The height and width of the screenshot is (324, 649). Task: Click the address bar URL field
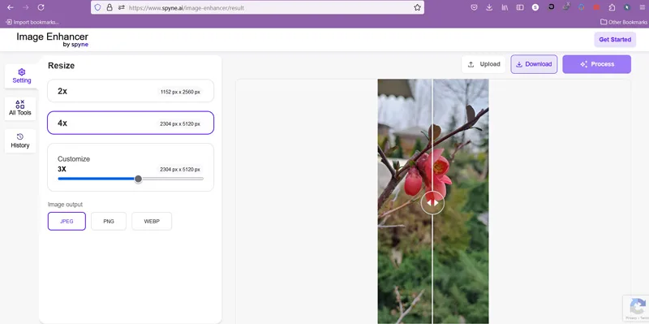pyautogui.click(x=256, y=7)
